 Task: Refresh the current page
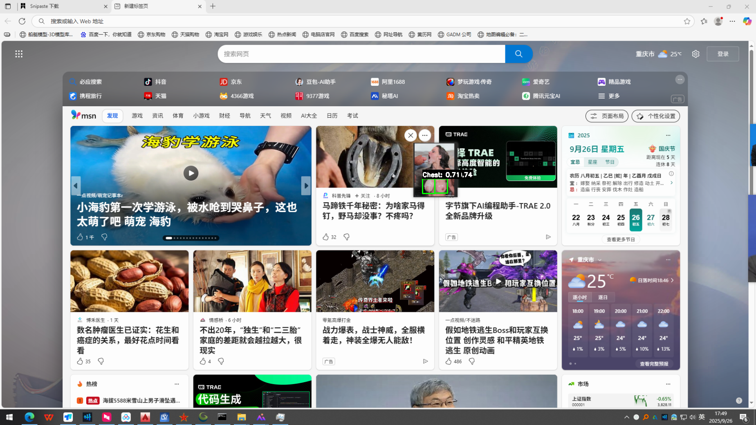point(22,21)
